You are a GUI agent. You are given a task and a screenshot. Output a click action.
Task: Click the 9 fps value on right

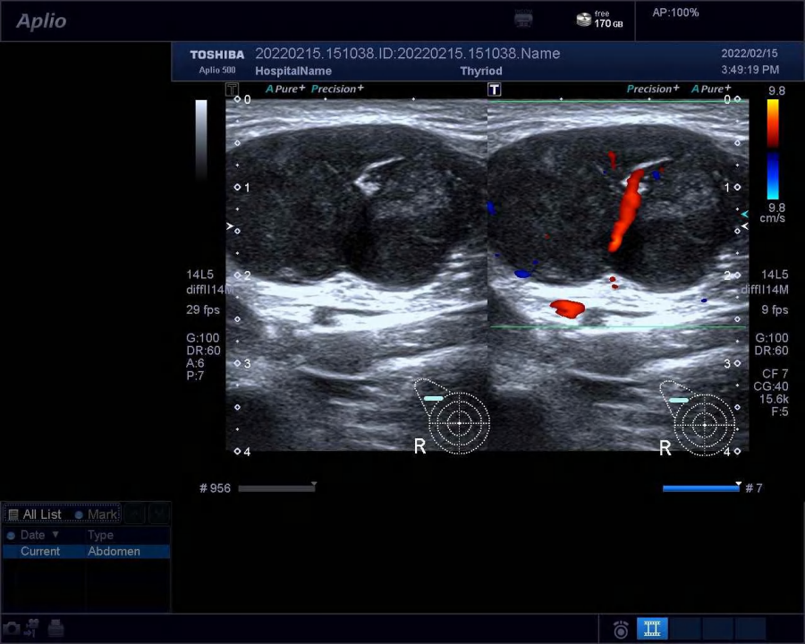click(x=775, y=309)
